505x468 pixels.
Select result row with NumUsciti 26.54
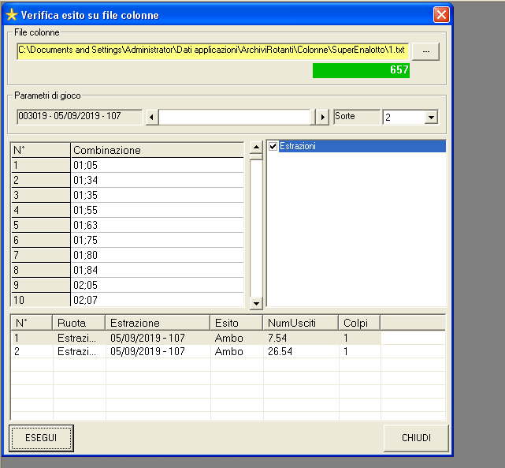(x=228, y=351)
